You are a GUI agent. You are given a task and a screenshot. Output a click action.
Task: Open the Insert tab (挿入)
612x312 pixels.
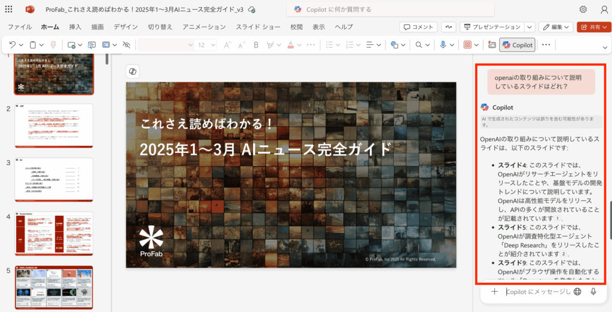75,27
